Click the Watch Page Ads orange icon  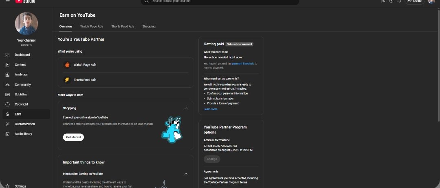tap(67, 64)
